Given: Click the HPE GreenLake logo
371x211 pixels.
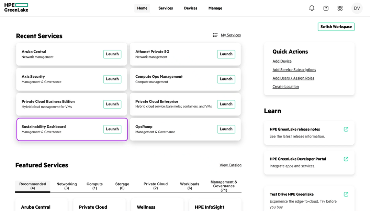Looking at the screenshot, I should pos(16,8).
